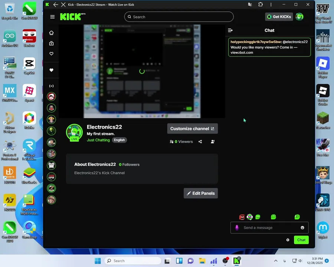Click the Kick search field

[179, 17]
